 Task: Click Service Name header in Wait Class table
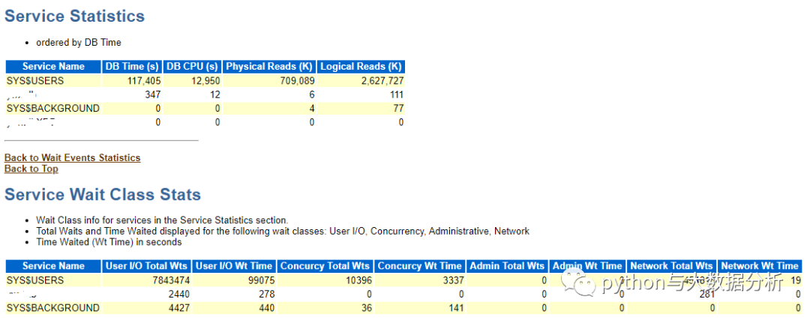coord(53,266)
